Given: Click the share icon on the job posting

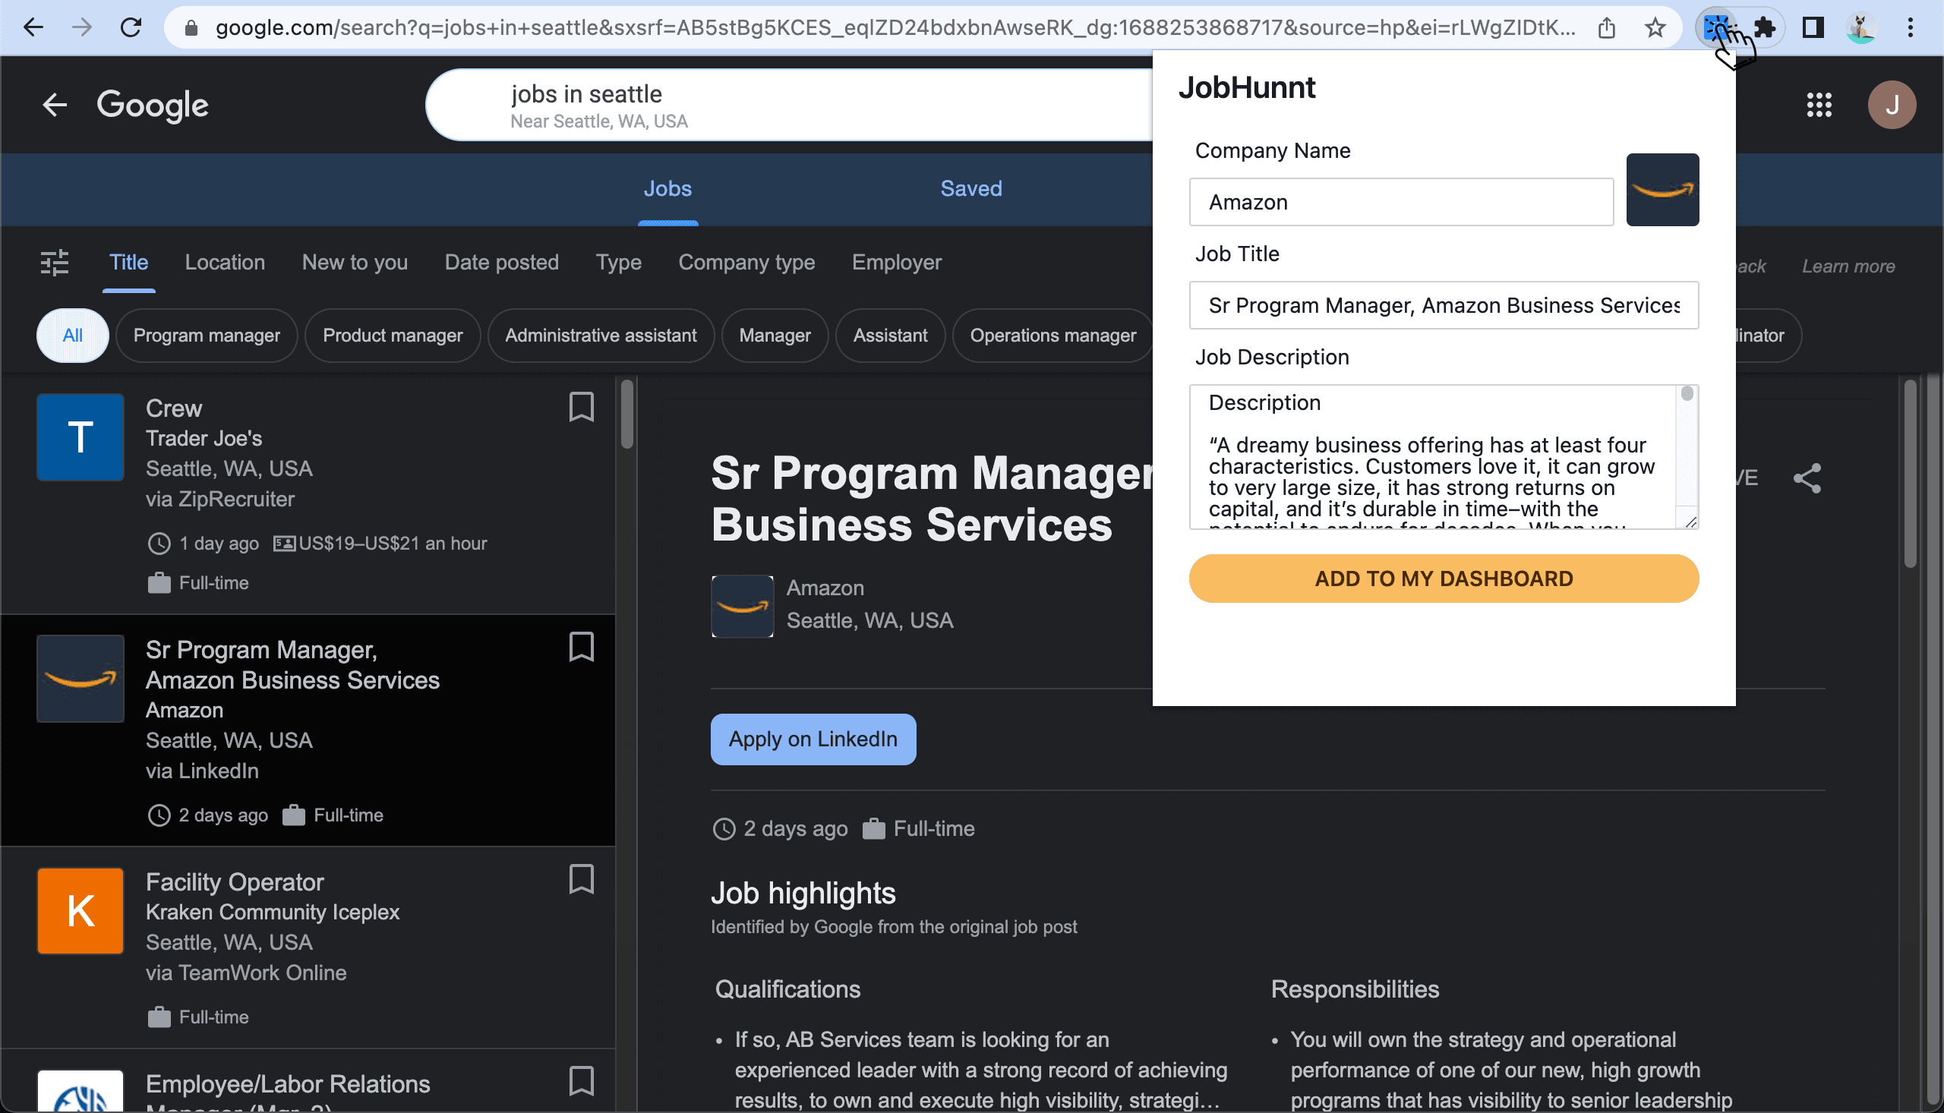Looking at the screenshot, I should 1807,478.
